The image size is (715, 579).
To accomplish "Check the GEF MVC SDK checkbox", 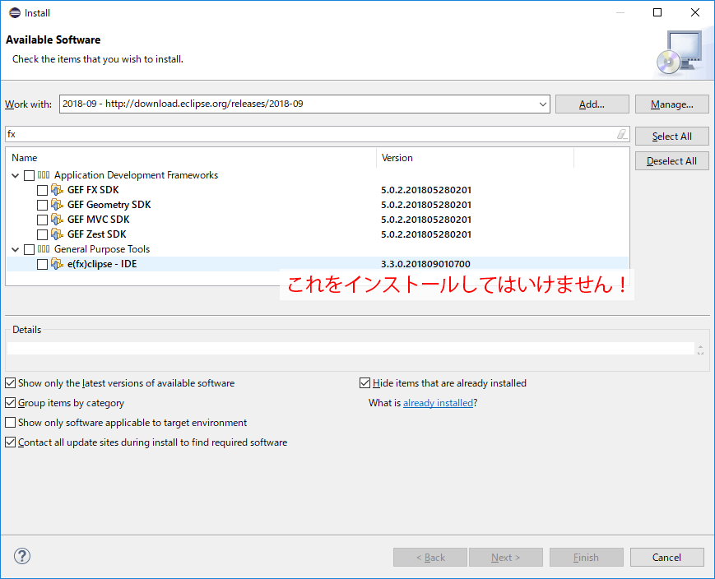I will click(x=42, y=220).
